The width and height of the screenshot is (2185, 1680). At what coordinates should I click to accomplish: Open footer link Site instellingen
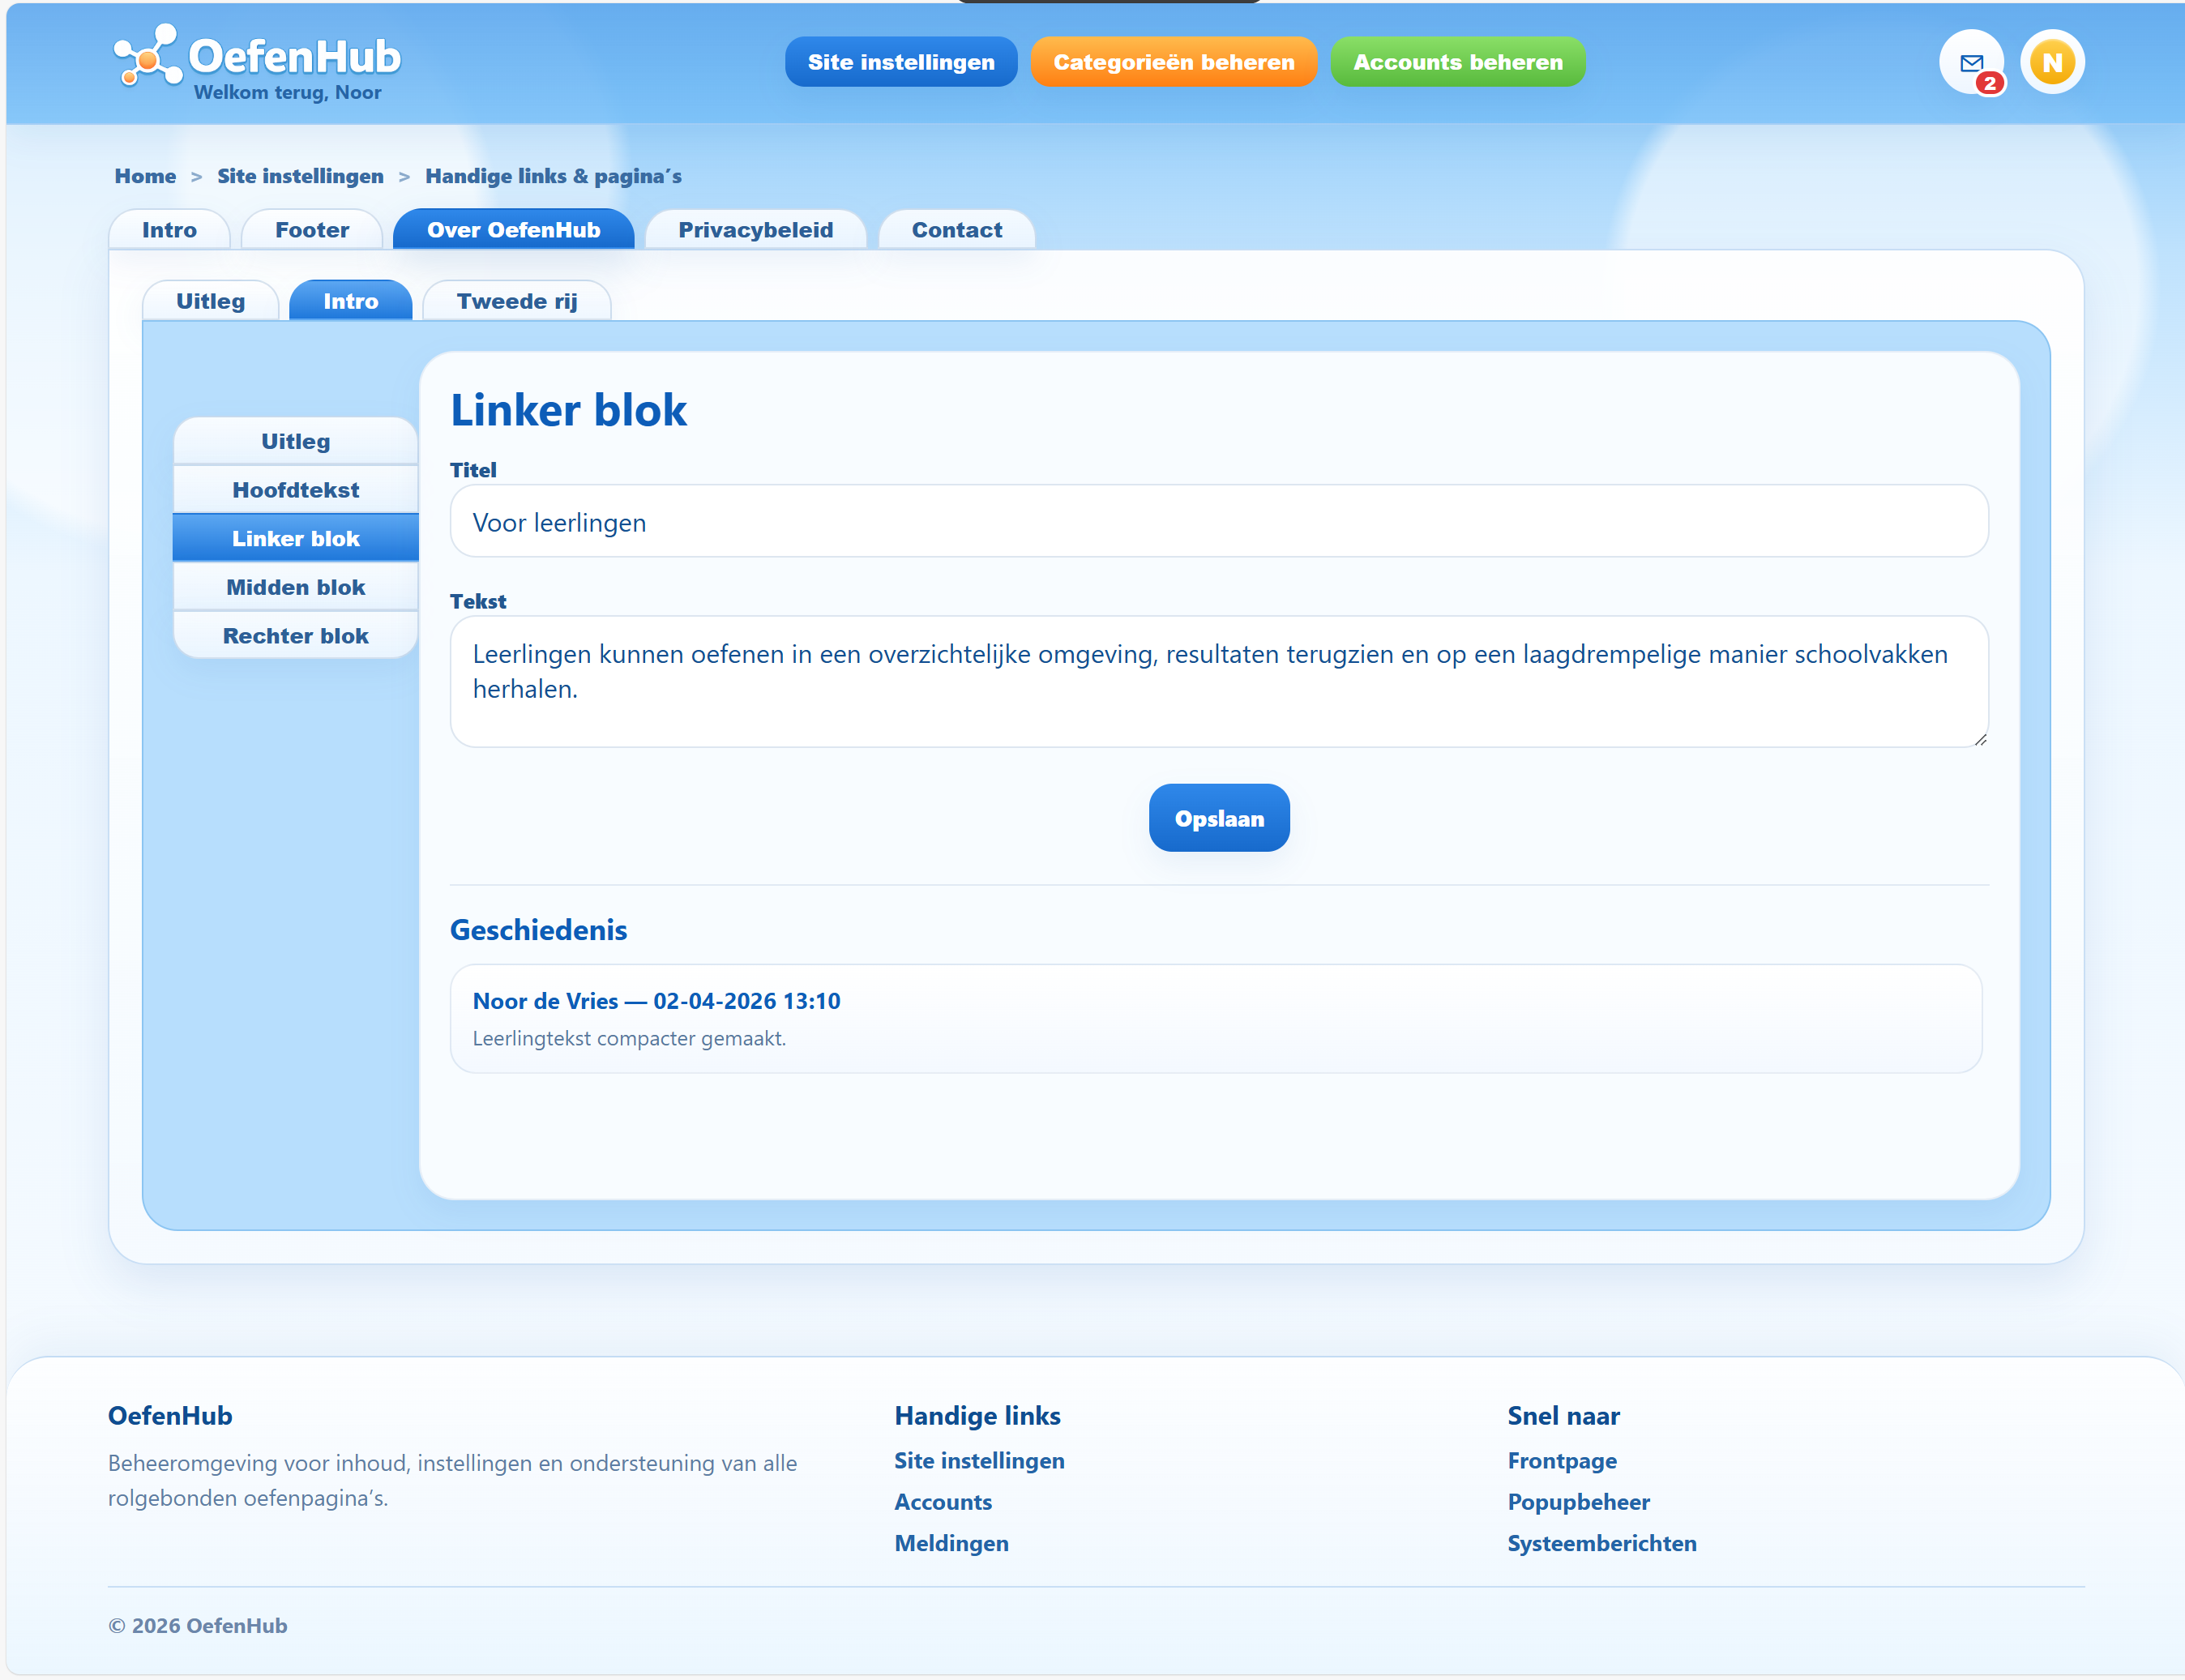click(979, 1461)
